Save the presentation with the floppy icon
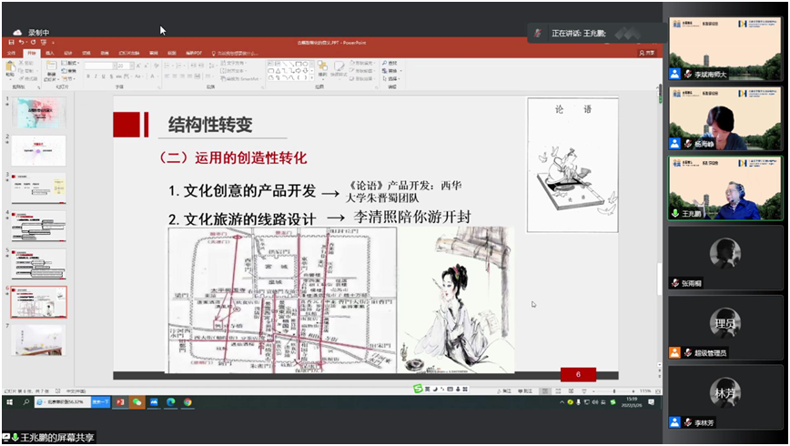Viewport: 790px width, 446px height. coord(12,43)
